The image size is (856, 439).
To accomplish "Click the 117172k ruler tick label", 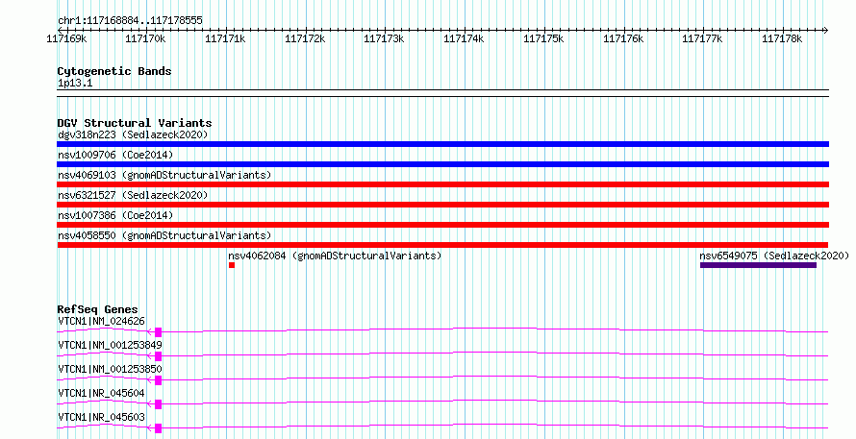I will click(305, 38).
